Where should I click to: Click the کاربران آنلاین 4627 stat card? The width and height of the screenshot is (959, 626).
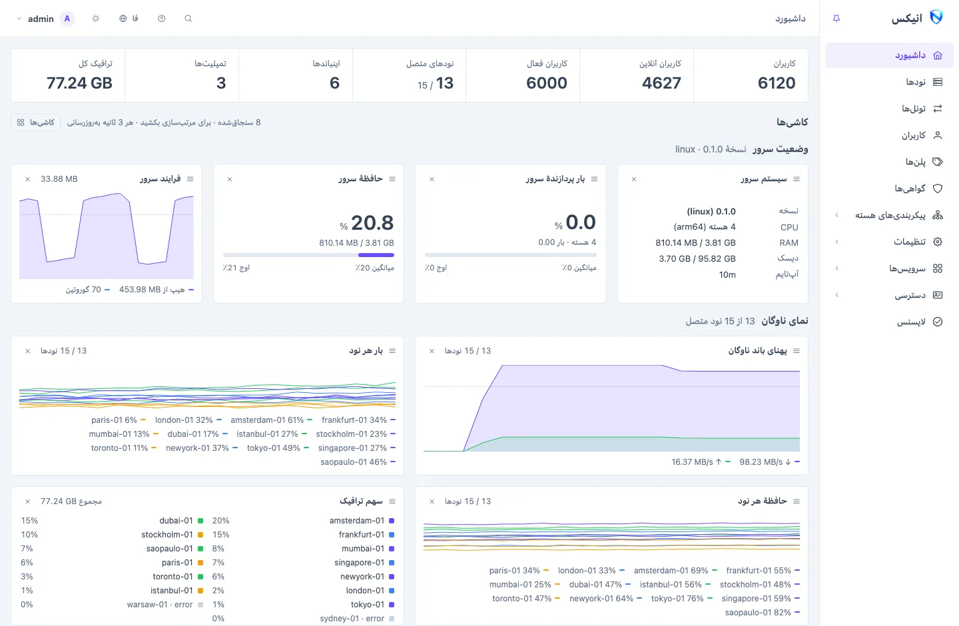(637, 75)
